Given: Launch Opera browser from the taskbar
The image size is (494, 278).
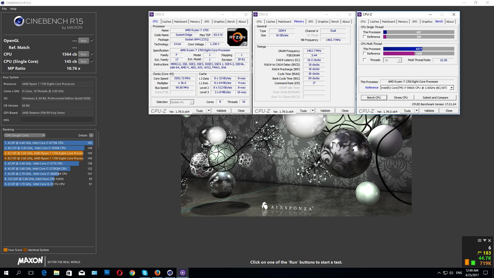Looking at the screenshot, I should (119, 273).
